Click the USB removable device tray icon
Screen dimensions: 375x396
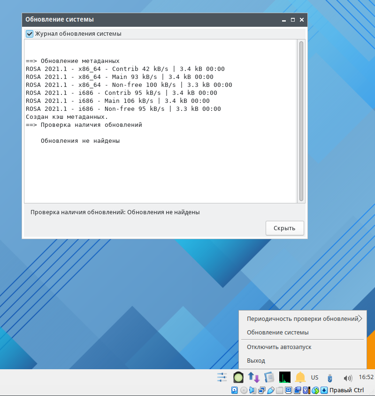[x=330, y=378]
